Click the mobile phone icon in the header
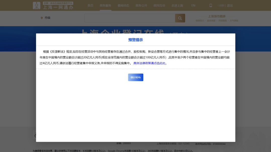The height and width of the screenshot is (152, 271). point(211,5)
